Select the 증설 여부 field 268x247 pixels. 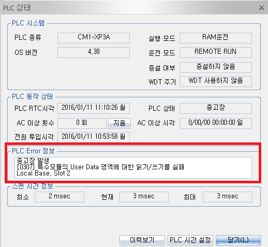pyautogui.click(x=216, y=67)
